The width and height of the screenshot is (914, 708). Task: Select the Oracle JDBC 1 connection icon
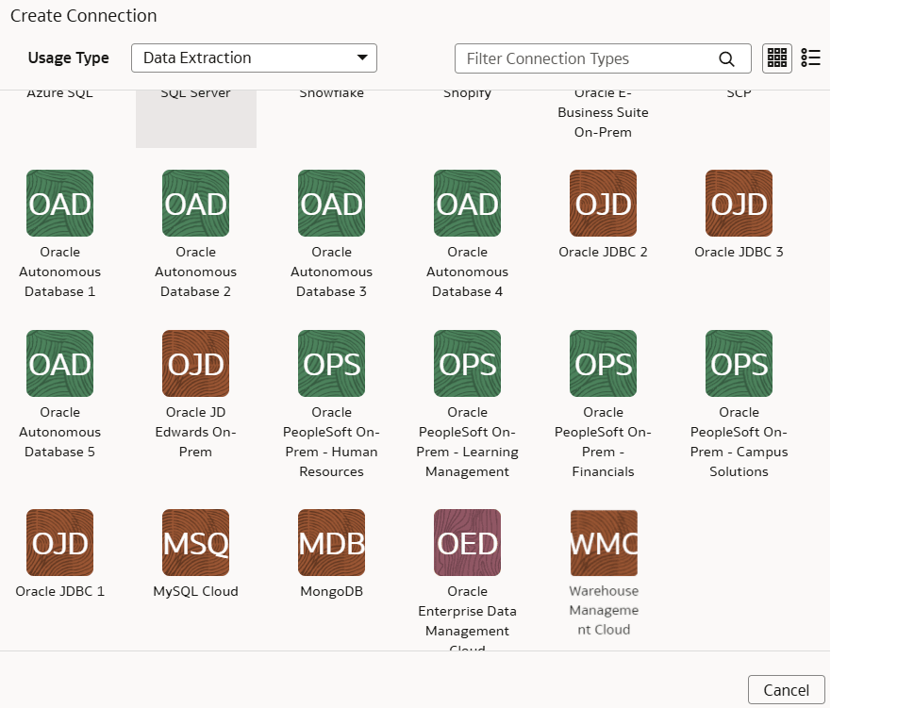tap(59, 542)
